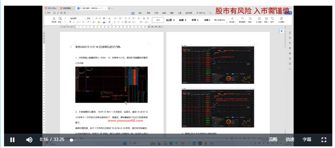Click the new tab plus icon
The width and height of the screenshot is (335, 148).
point(109,8)
